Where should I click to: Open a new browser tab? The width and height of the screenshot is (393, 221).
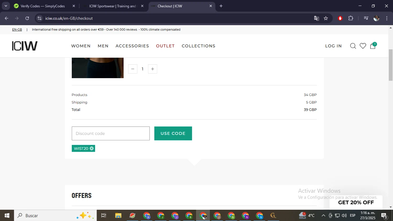221,6
